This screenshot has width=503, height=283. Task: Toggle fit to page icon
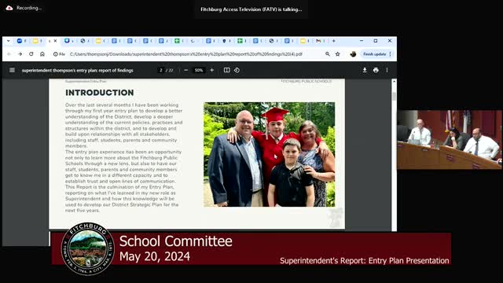227,70
